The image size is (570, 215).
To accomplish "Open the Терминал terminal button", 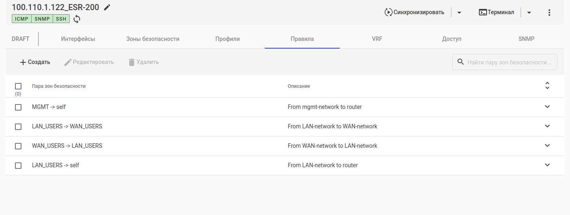I will point(496,13).
